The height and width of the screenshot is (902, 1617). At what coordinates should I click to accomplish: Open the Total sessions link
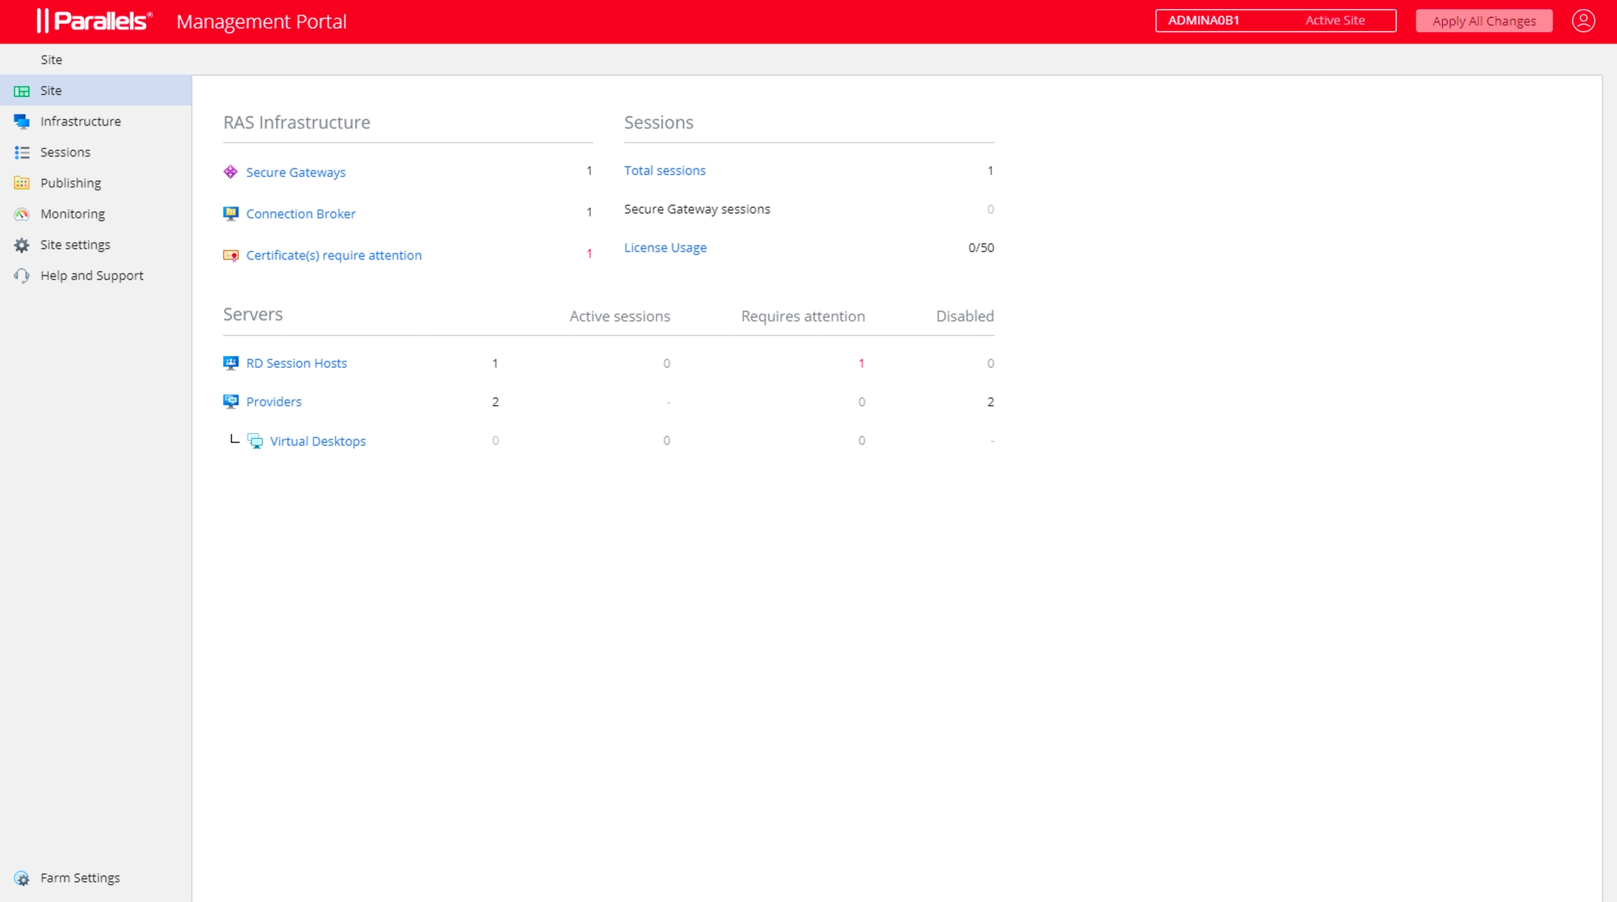point(664,171)
